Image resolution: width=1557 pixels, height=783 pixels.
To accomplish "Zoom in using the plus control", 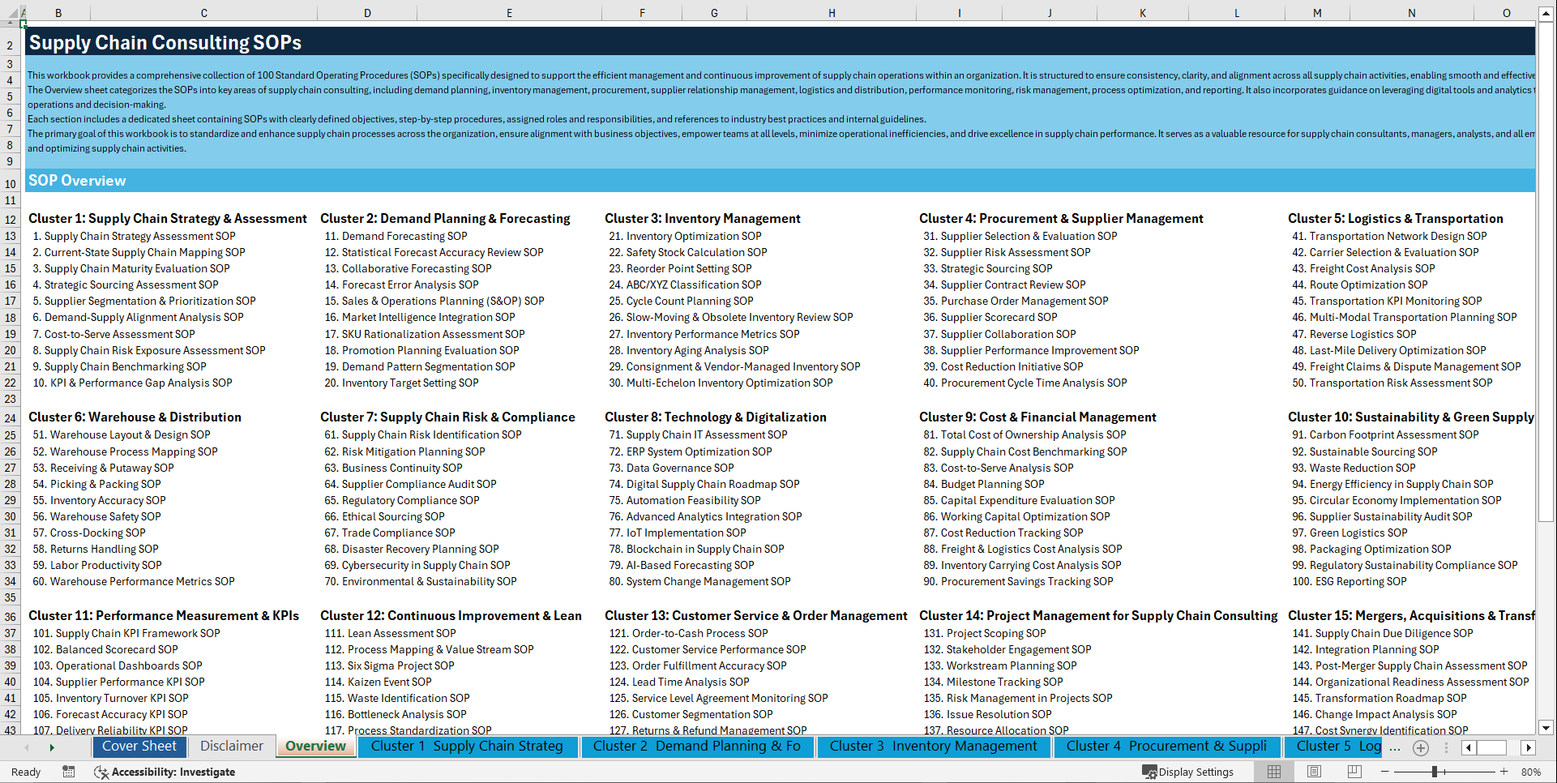I will (x=1503, y=771).
